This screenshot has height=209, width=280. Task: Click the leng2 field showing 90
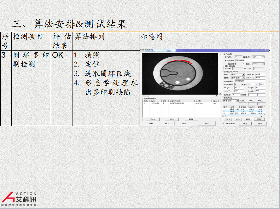click(x=260, y=91)
